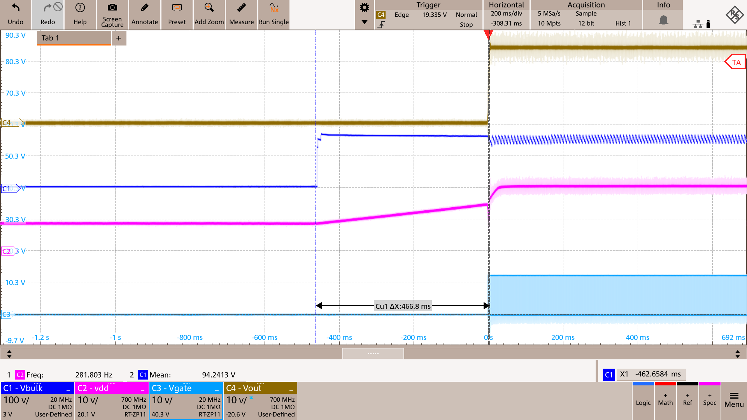Viewport: 747px width, 420px height.
Task: Open vertical scale stepper arrows on left edge
Action: (9, 353)
